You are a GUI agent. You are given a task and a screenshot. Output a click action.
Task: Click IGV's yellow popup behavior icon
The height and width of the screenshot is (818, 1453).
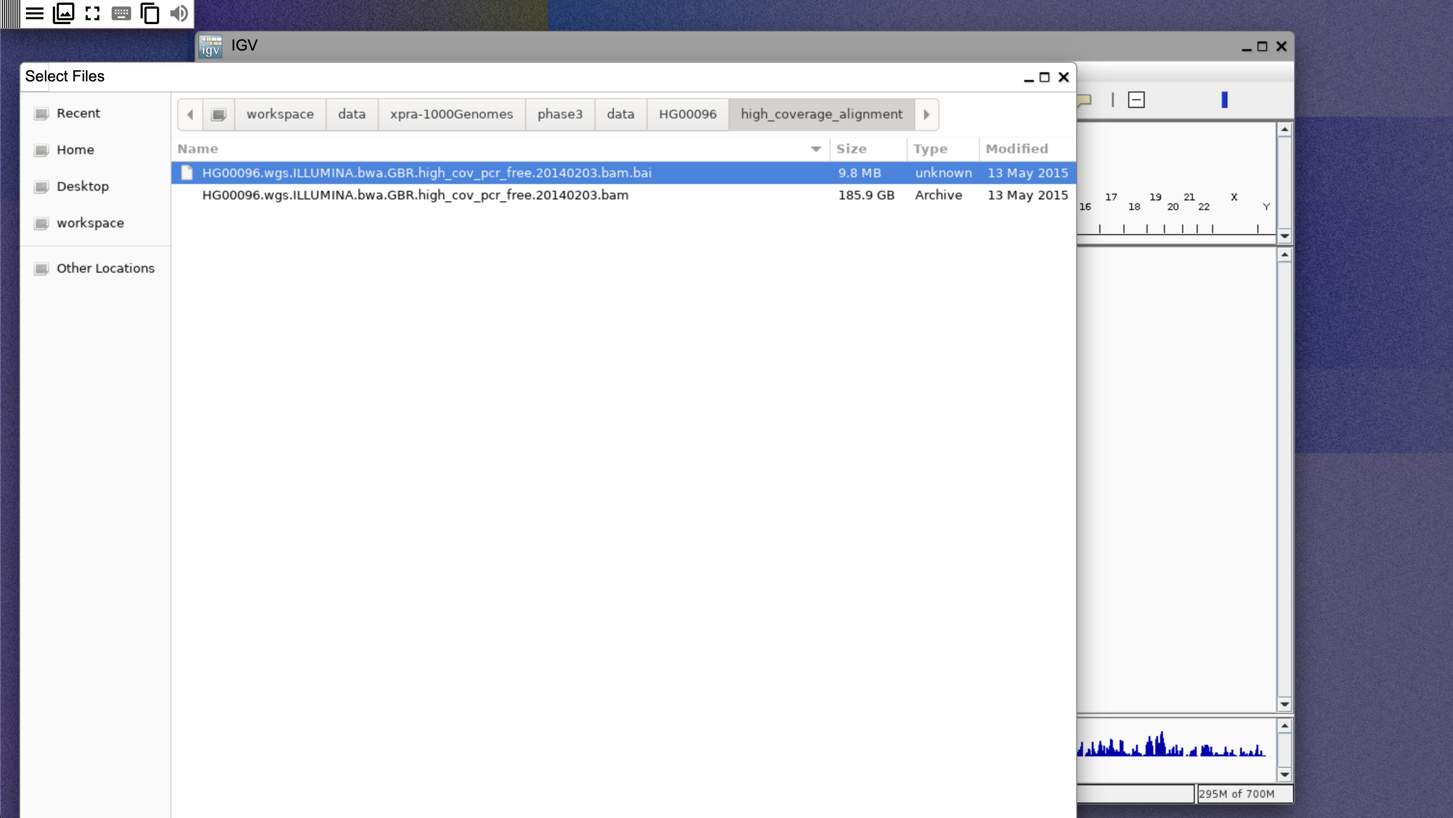tap(1084, 99)
